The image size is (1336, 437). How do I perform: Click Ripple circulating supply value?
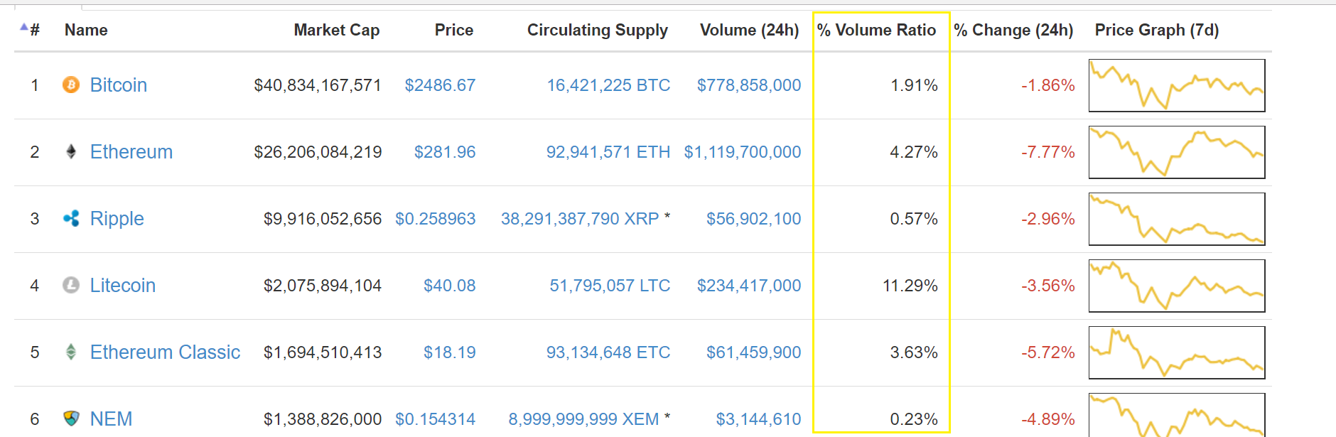[586, 219]
